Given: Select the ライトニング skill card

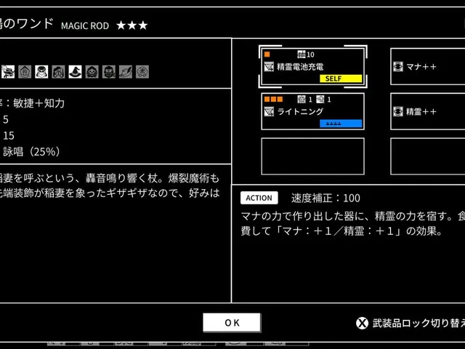Looking at the screenshot, I should pyautogui.click(x=312, y=111).
